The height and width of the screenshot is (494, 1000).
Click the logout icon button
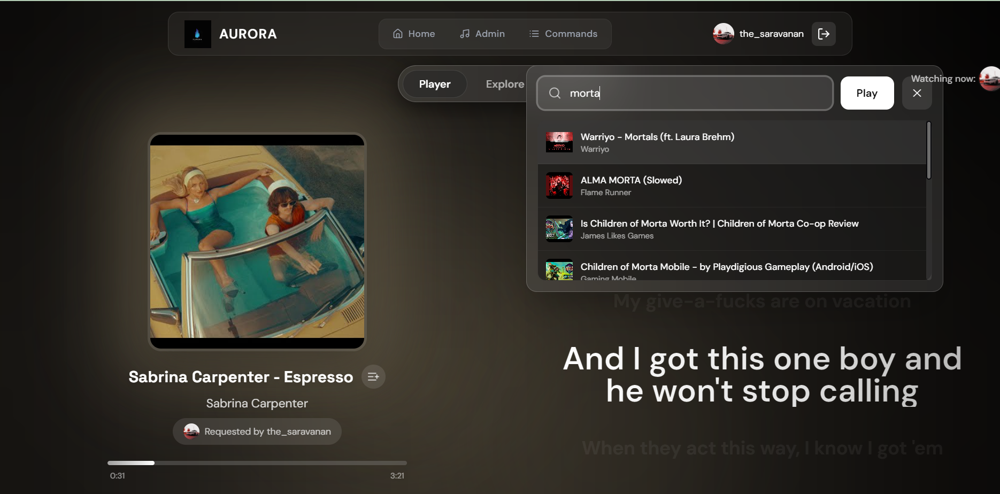click(x=824, y=34)
